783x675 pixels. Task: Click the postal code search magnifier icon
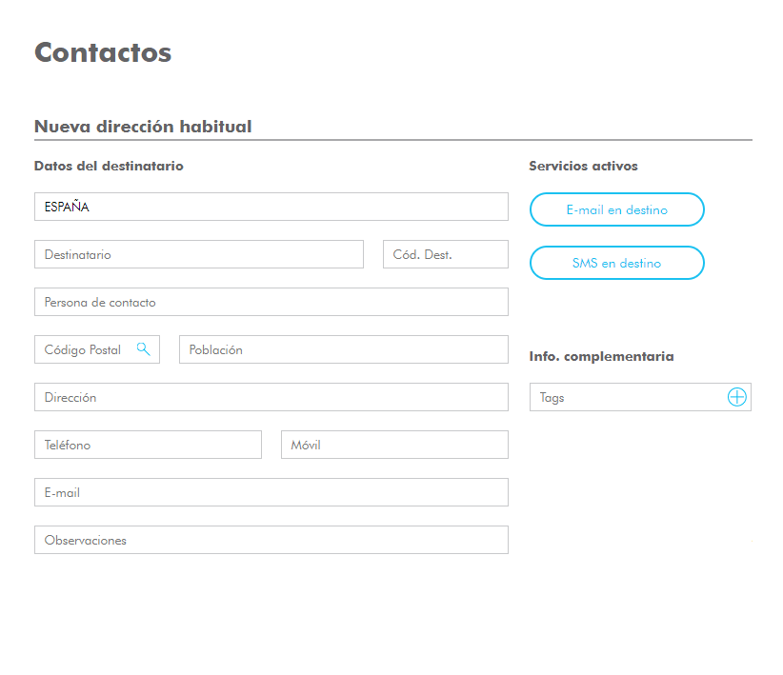pos(143,349)
